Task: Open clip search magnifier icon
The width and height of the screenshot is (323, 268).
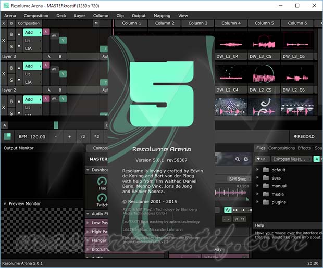Action: pos(238,159)
